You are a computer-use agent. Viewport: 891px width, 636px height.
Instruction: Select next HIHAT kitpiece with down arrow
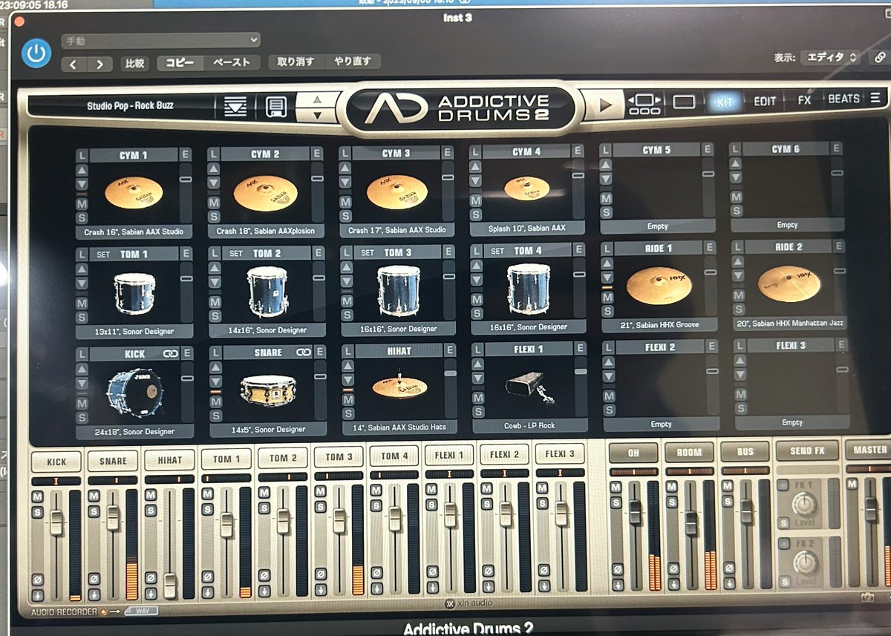(x=347, y=378)
